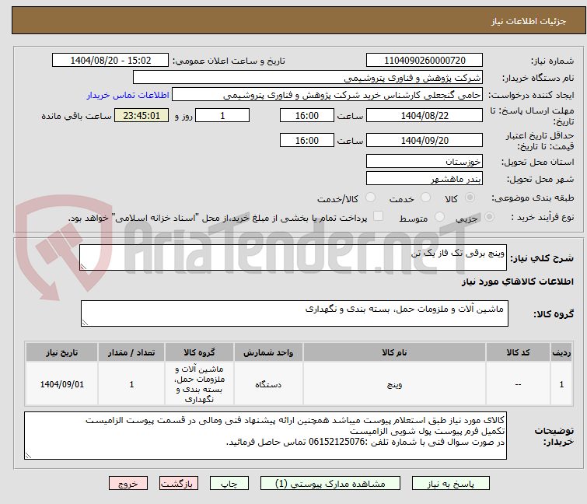This screenshot has width=587, height=504.
Task: Click the requester field حامی گنجعلی
Action: [x=327, y=95]
